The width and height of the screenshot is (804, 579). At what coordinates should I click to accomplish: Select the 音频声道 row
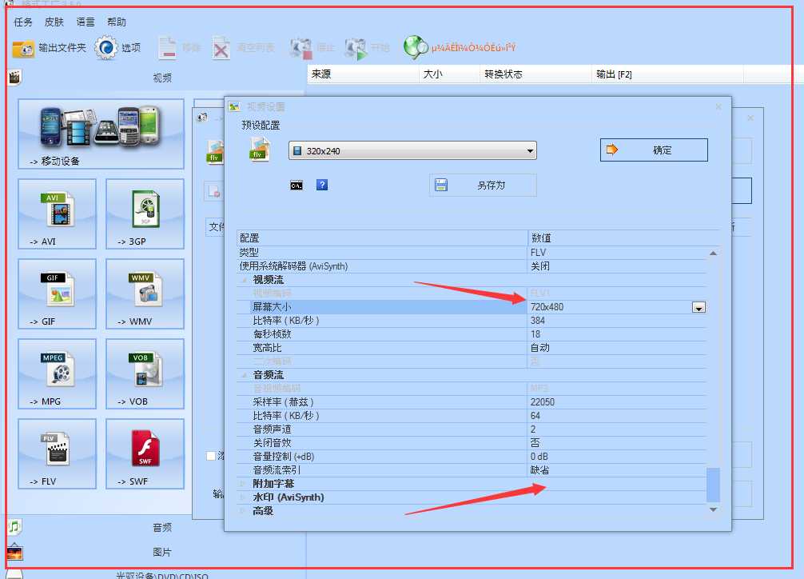tap(472, 429)
